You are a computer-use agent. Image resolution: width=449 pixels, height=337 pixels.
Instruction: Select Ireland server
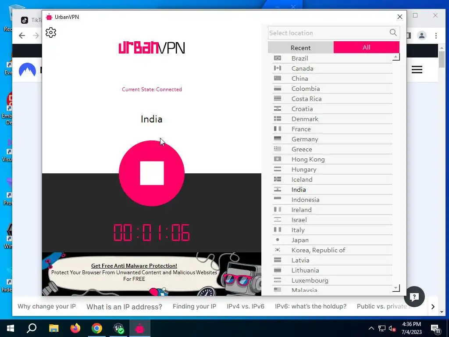pyautogui.click(x=332, y=210)
